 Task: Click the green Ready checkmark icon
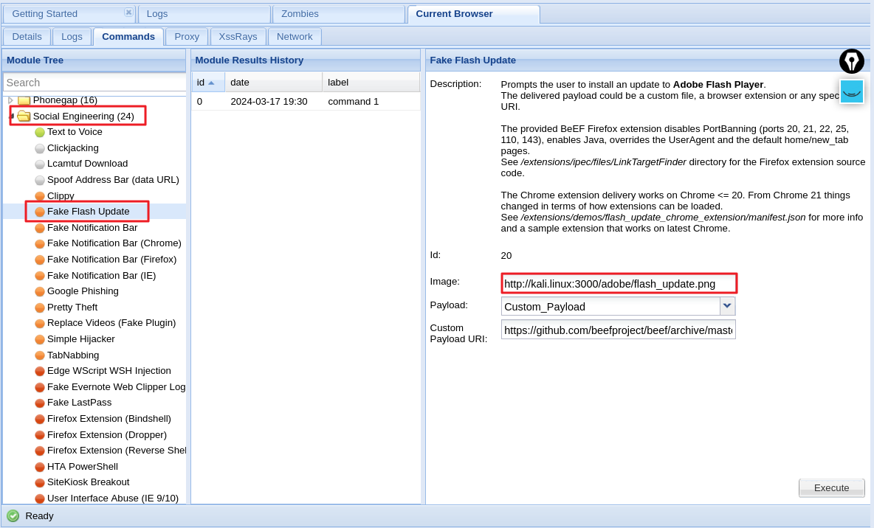click(13, 516)
